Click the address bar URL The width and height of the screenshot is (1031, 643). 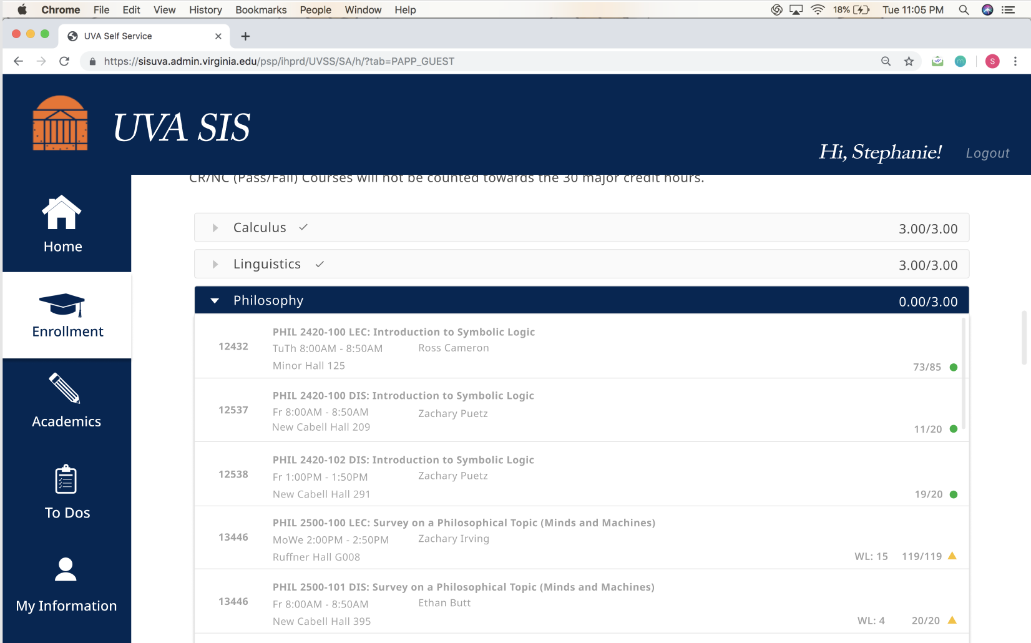coord(279,61)
